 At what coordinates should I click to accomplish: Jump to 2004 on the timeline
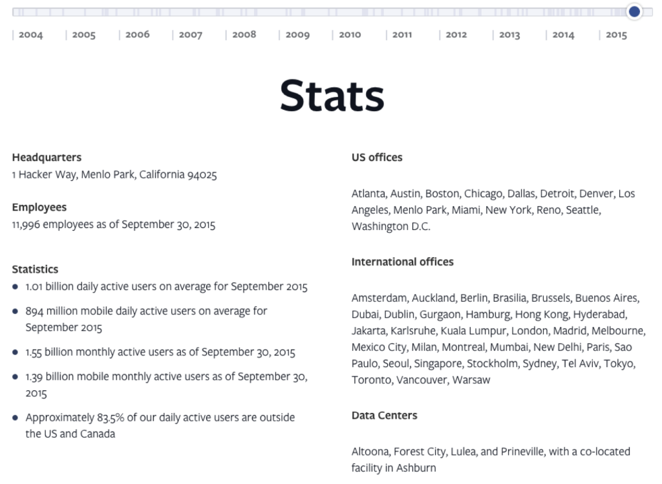tap(30, 35)
